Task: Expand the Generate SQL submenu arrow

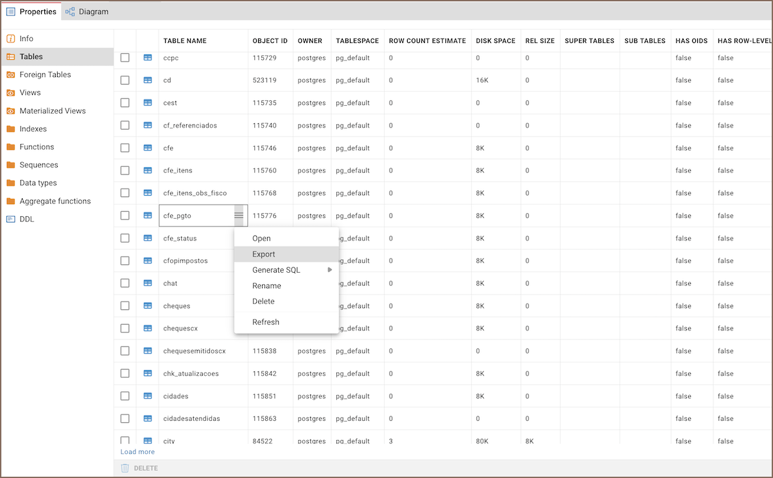Action: point(330,270)
